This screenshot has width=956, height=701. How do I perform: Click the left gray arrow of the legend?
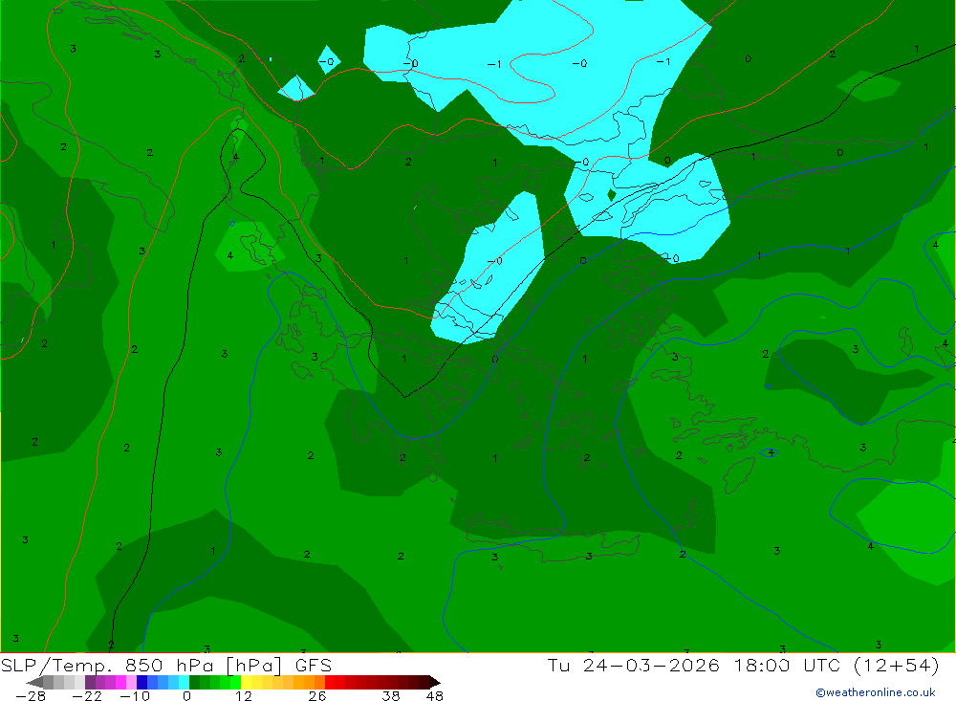pyautogui.click(x=34, y=682)
